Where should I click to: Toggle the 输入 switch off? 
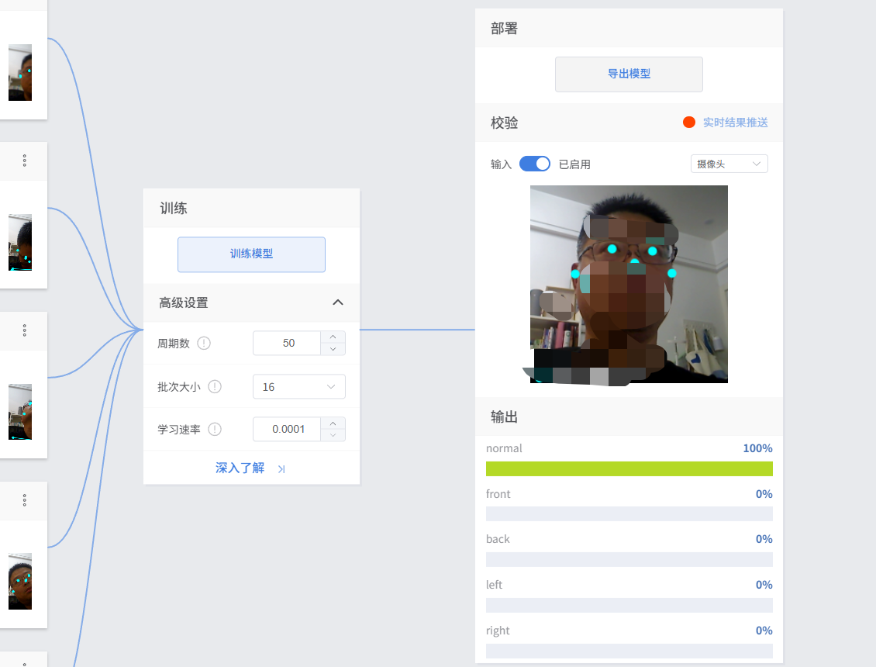[x=534, y=164]
